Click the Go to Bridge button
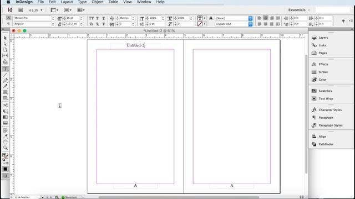Viewport: 355px width, 199px height. 21,10
